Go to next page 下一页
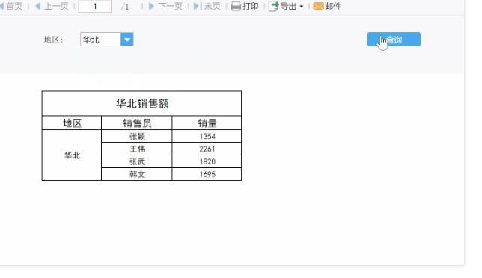This screenshot has width=482, height=278. pyautogui.click(x=165, y=6)
